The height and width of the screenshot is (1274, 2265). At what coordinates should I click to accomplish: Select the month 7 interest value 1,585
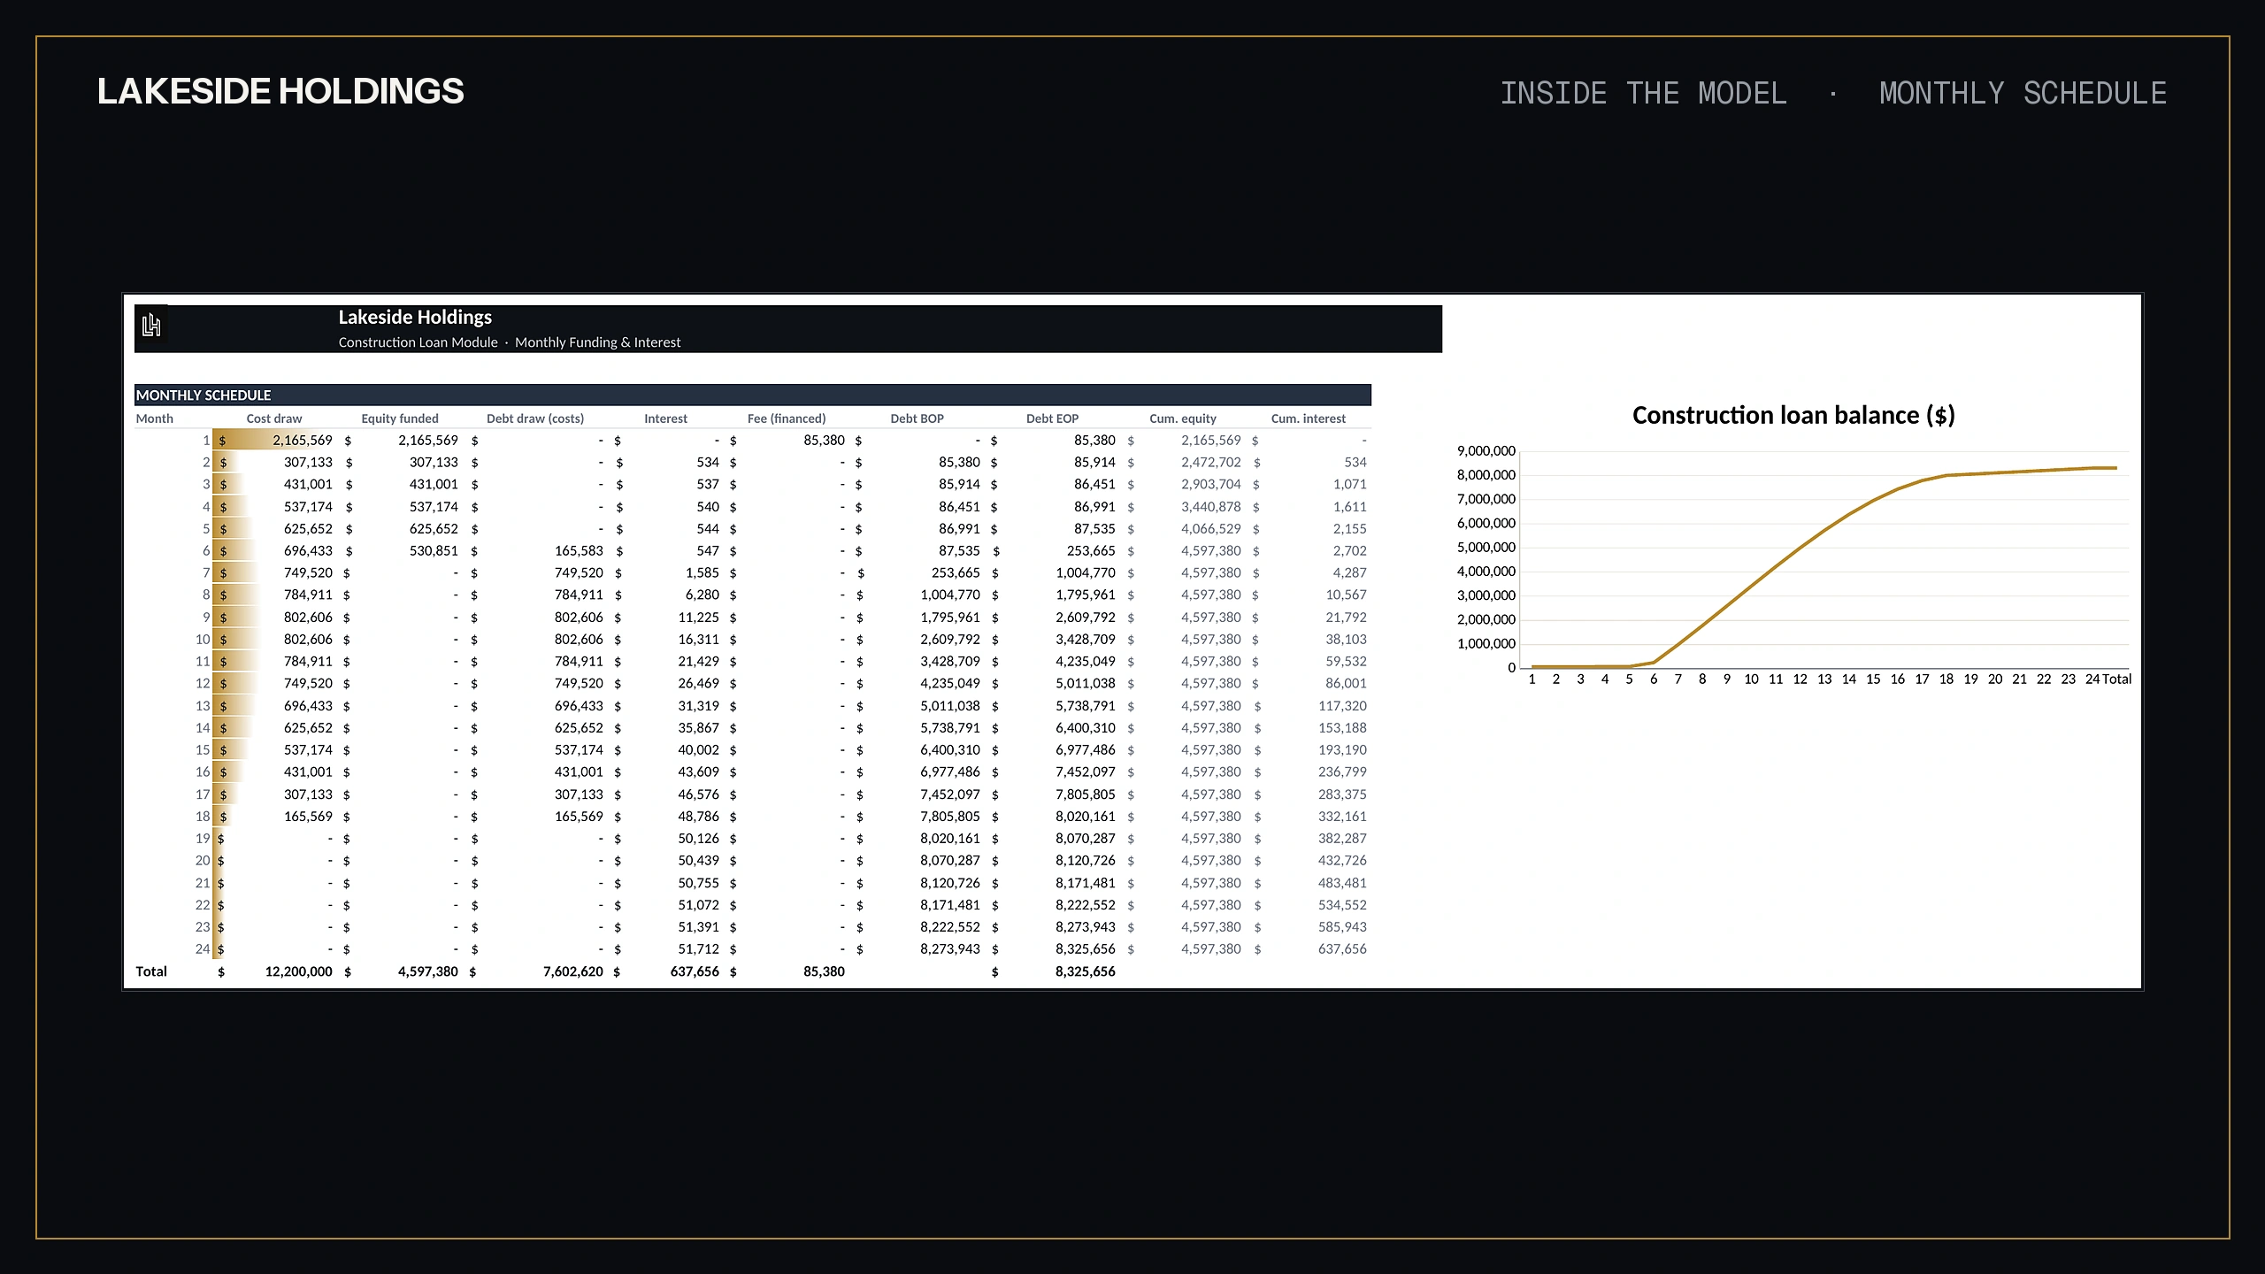click(703, 573)
